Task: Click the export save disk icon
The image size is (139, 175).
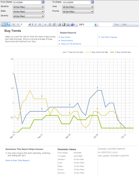Action: (72, 24)
